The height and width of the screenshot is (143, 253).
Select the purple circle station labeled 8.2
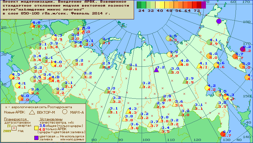(243, 49)
